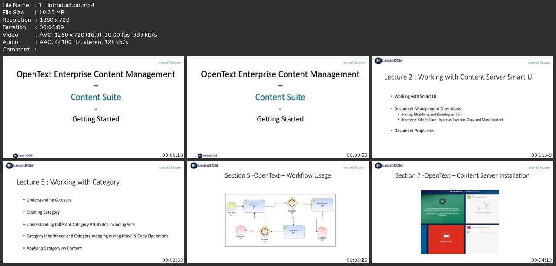Click the Video codec info line
556x266 pixels.
point(98,35)
